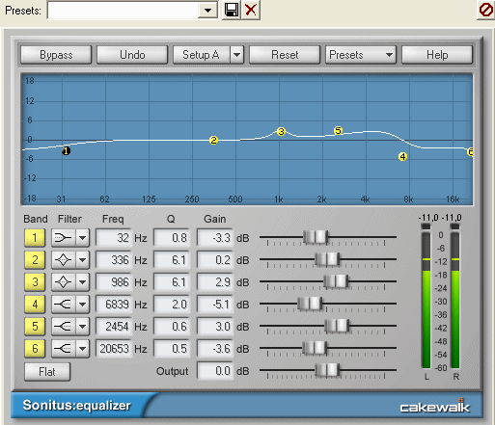
Task: Click band 4 high-shelf filter type icon
Action: coord(64,305)
